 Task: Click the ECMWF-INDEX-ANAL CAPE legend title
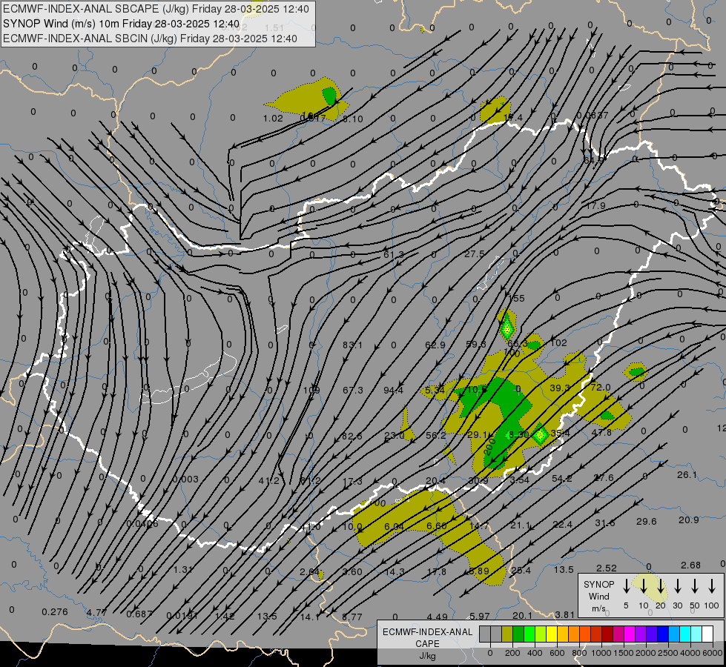point(427,637)
